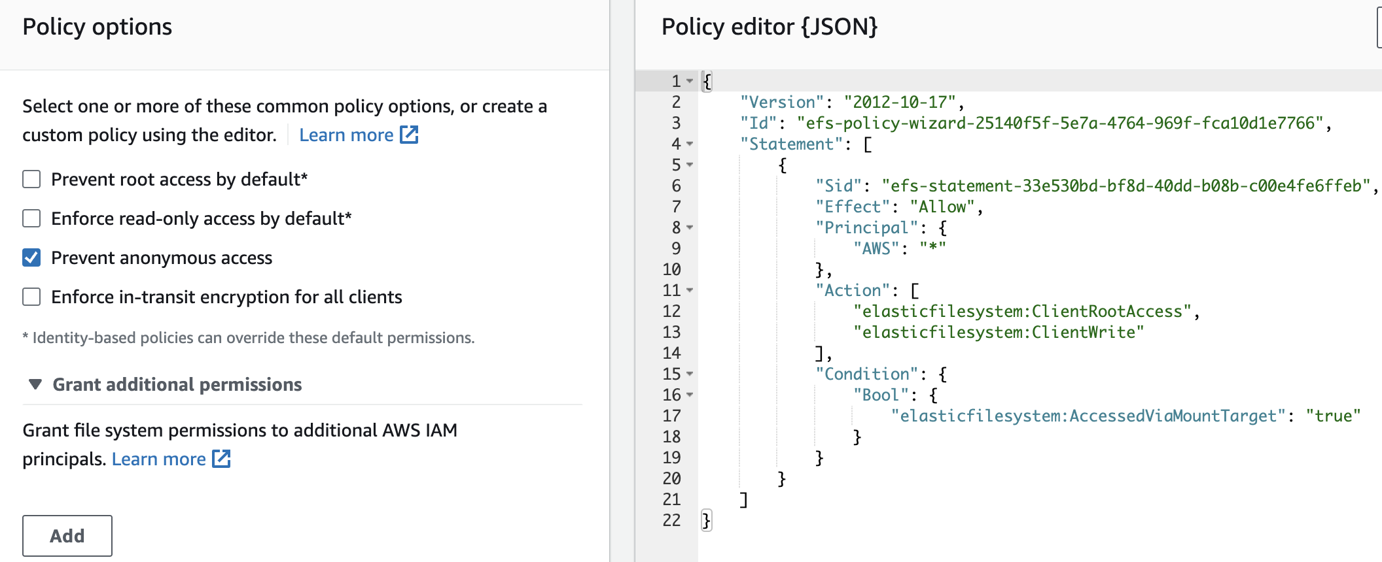Enable Prevent root access by default

pyautogui.click(x=31, y=179)
